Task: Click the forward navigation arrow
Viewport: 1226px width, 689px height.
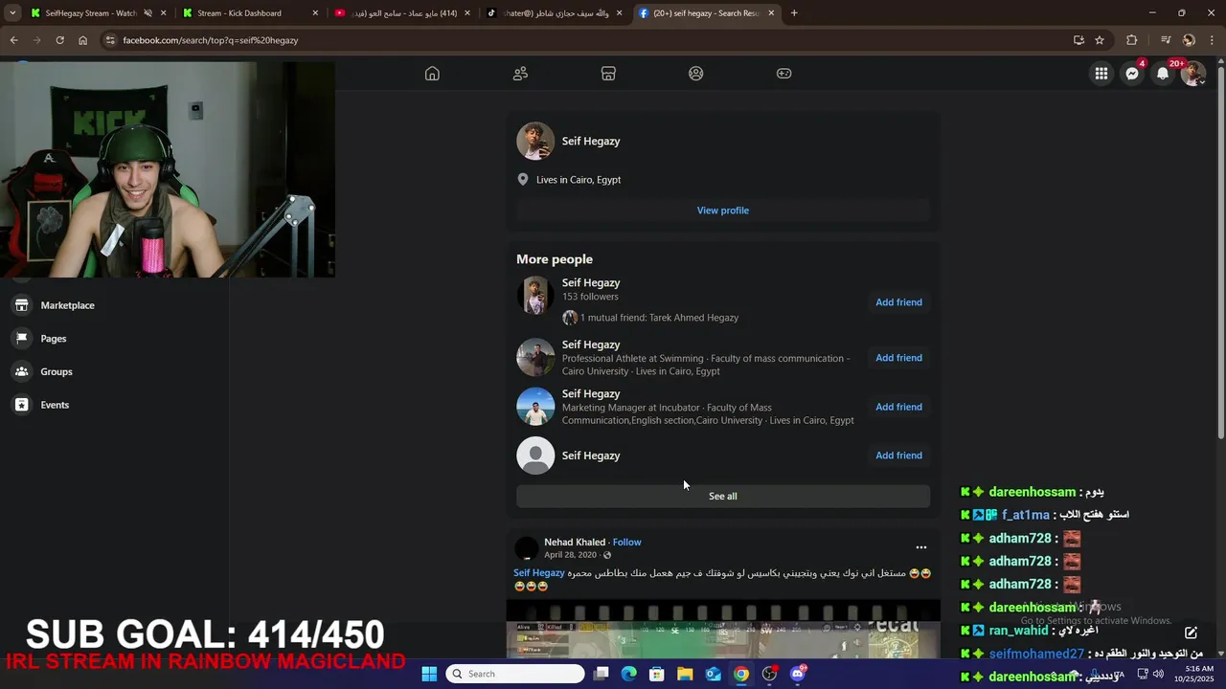Action: [36, 40]
